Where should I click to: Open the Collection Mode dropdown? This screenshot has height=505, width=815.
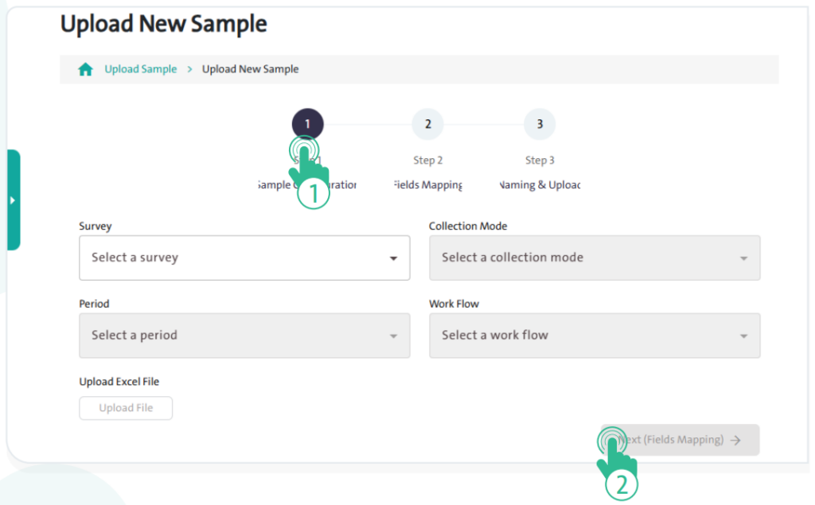point(594,258)
